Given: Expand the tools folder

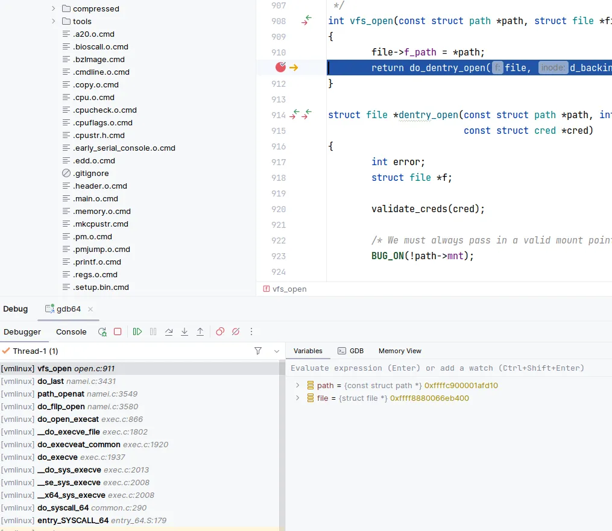Looking at the screenshot, I should (54, 21).
